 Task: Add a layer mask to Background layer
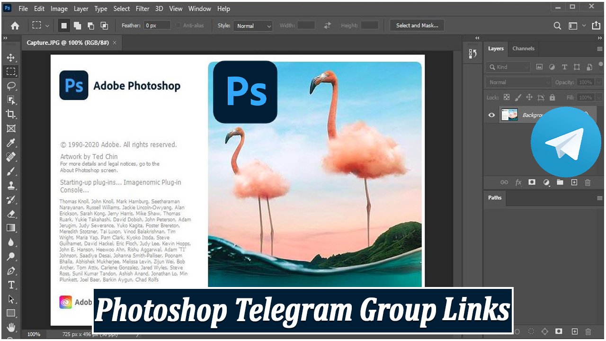pyautogui.click(x=532, y=182)
